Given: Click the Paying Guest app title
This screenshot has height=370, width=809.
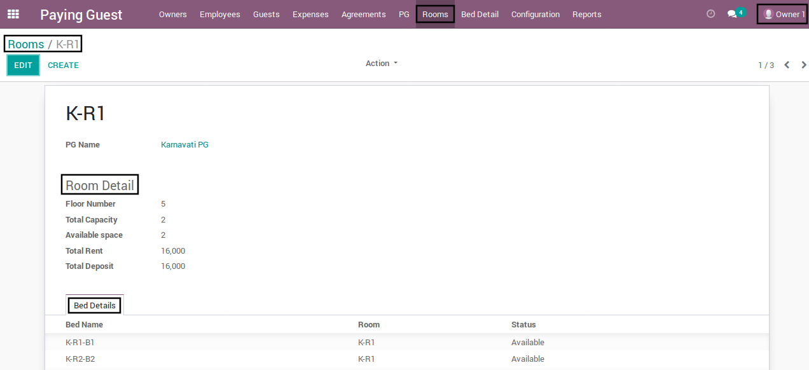Looking at the screenshot, I should (81, 15).
